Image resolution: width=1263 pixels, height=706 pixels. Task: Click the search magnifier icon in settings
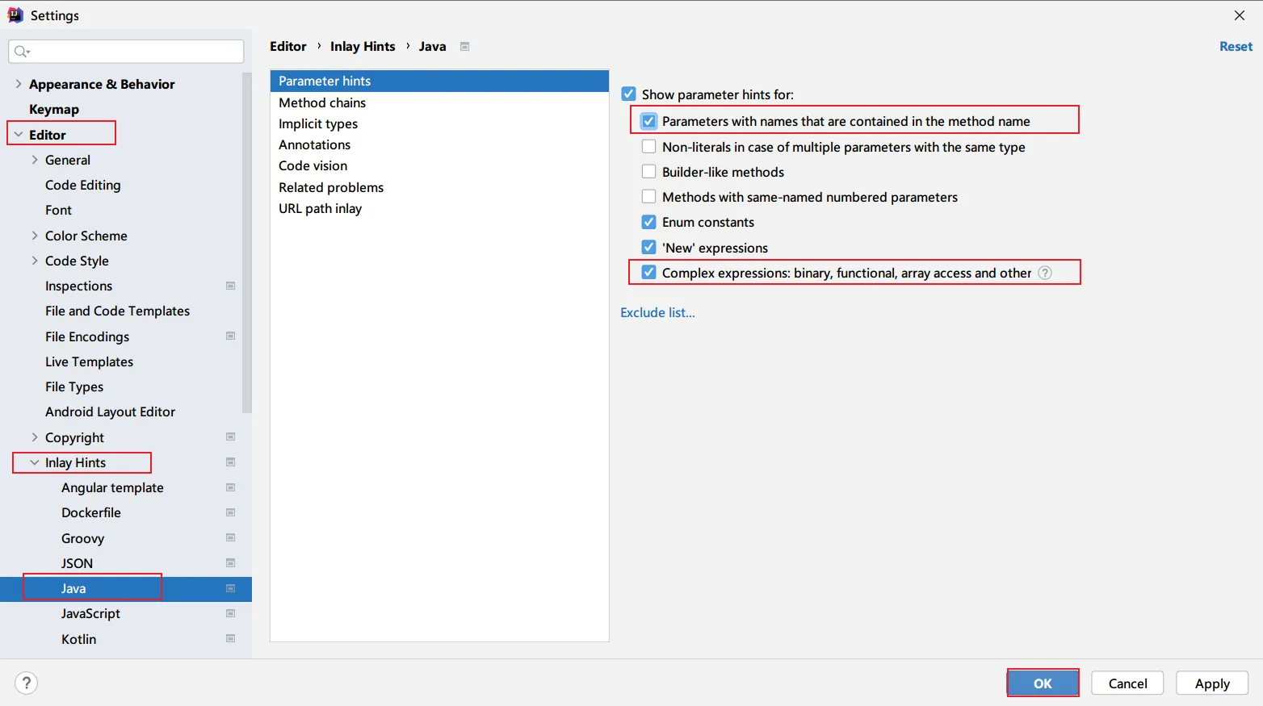(22, 52)
